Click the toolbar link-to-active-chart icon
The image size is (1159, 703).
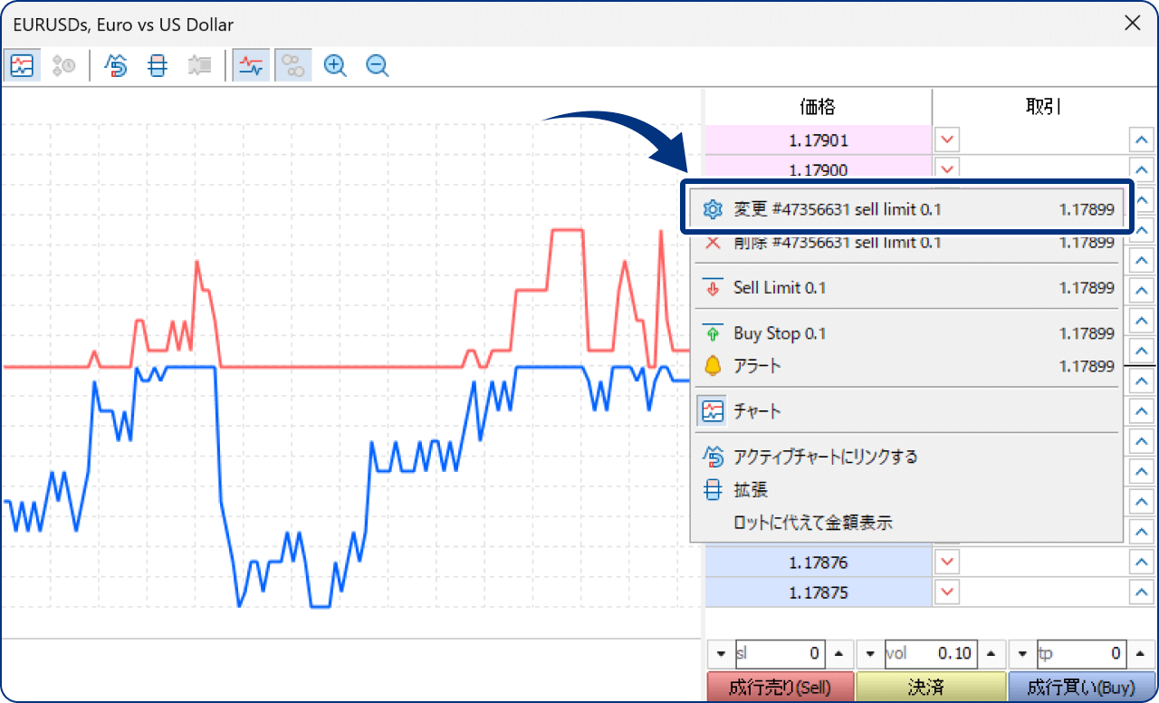pos(117,65)
